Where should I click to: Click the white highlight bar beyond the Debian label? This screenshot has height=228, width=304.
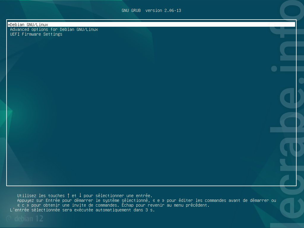172,24
